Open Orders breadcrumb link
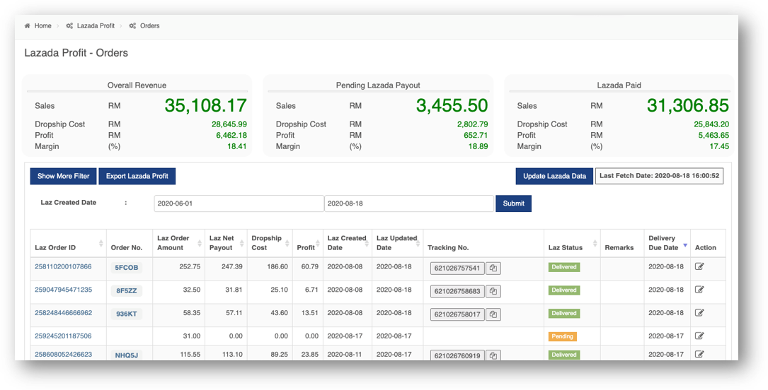The height and width of the screenshot is (390, 768). click(x=150, y=26)
